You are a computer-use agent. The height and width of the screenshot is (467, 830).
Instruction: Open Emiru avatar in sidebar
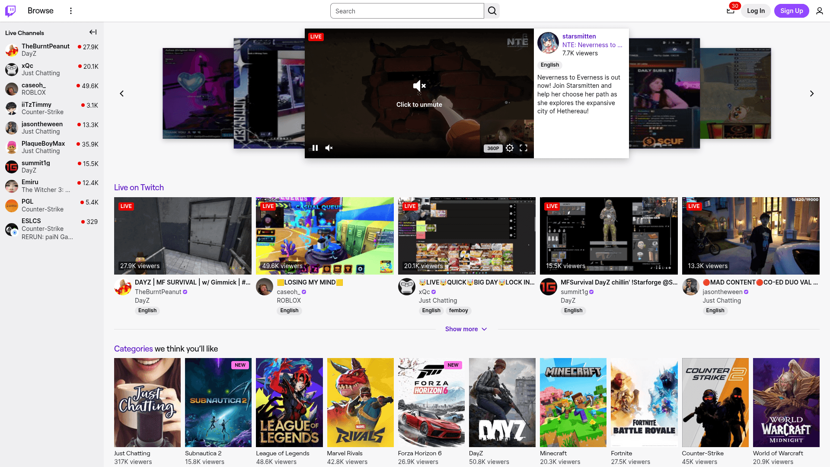click(x=12, y=186)
